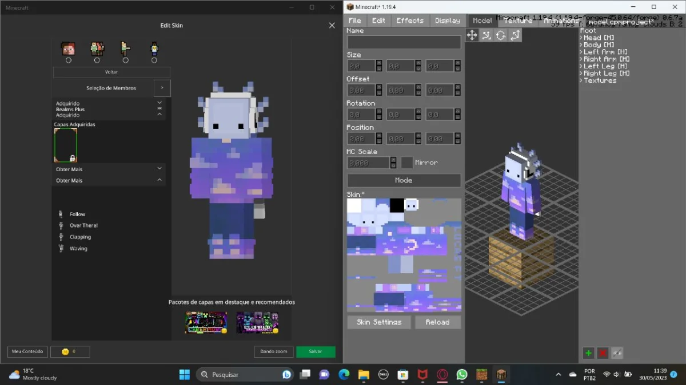The image size is (686, 385).
Task: Open Microsoft Edge from the taskbar
Action: tap(344, 374)
